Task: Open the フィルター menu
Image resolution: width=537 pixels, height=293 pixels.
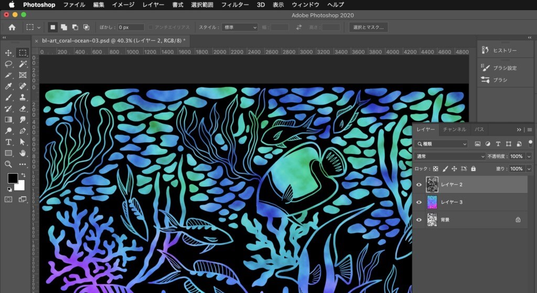Action: coord(234,5)
